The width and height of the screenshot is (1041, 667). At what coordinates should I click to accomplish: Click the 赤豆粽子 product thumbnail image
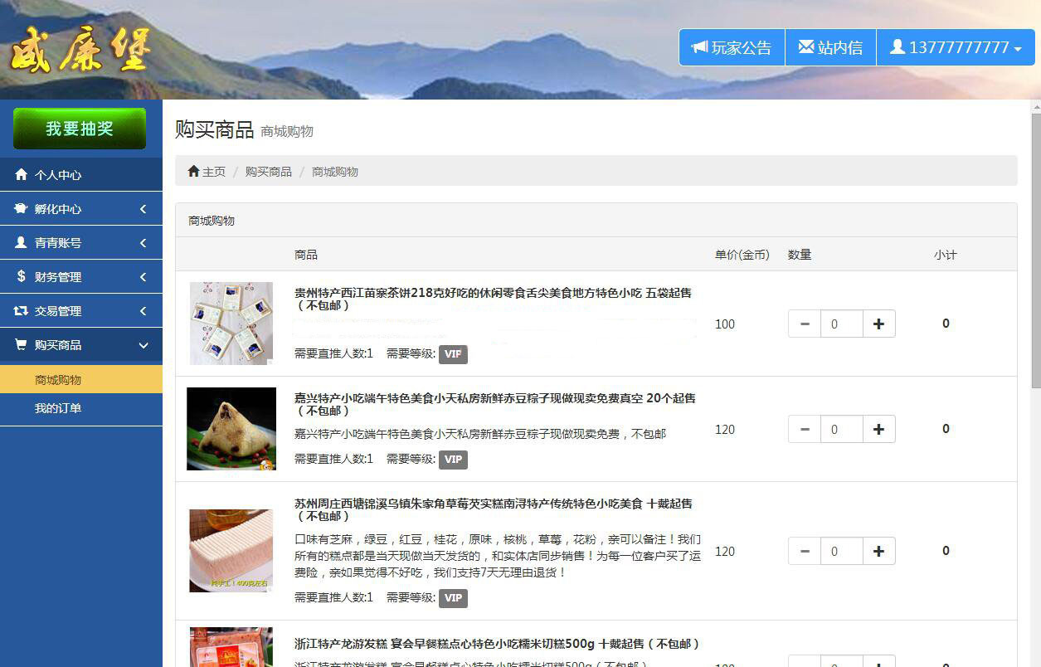(x=231, y=429)
